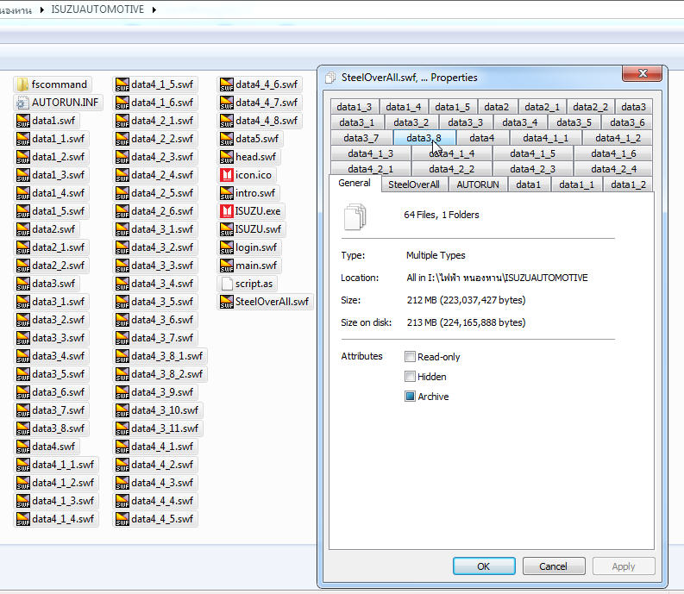Click the head.swf file icon
This screenshot has height=594, width=684.
226,157
